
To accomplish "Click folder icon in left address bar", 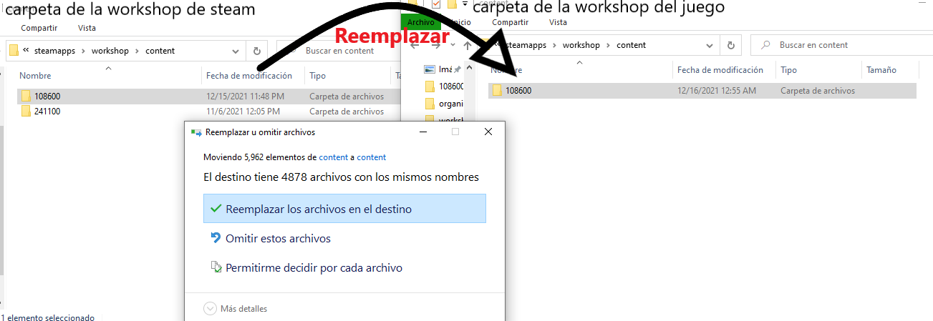I will point(14,51).
